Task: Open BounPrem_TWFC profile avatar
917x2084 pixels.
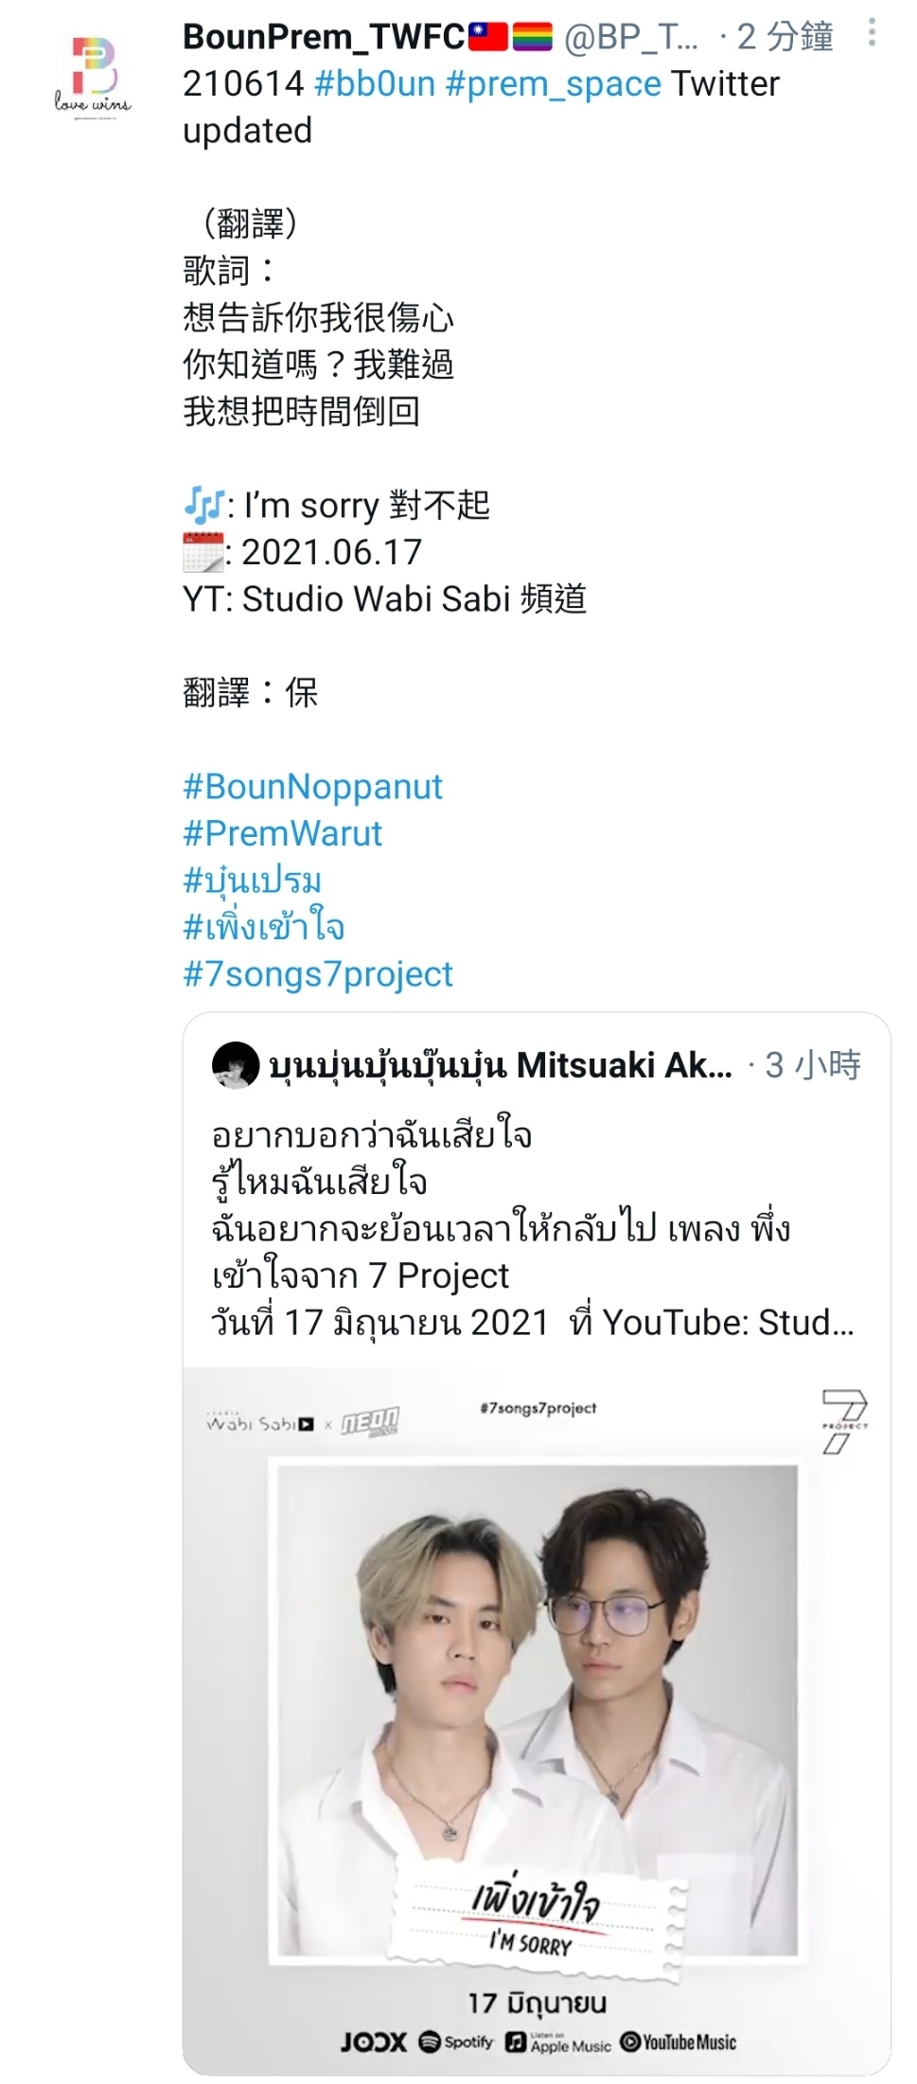Action: (92, 76)
